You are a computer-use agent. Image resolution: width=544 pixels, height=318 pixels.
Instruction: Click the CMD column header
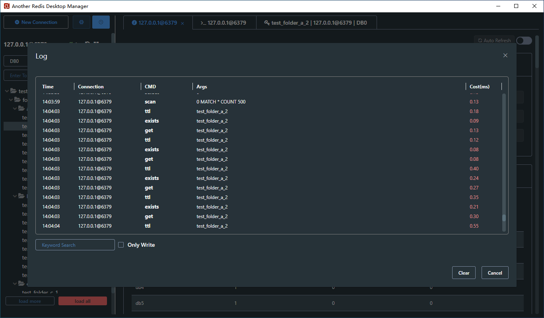(x=150, y=87)
